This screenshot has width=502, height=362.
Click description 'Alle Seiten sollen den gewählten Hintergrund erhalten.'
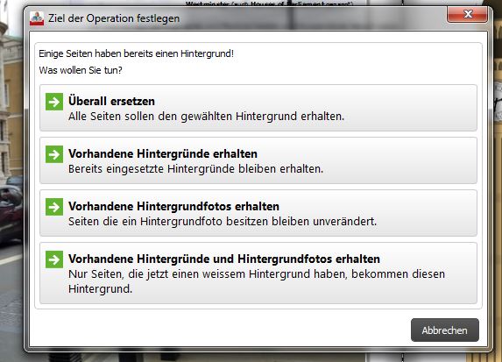pyautogui.click(x=206, y=116)
